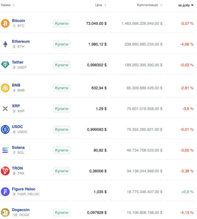Sort by Капіталізація column header

point(149,5)
